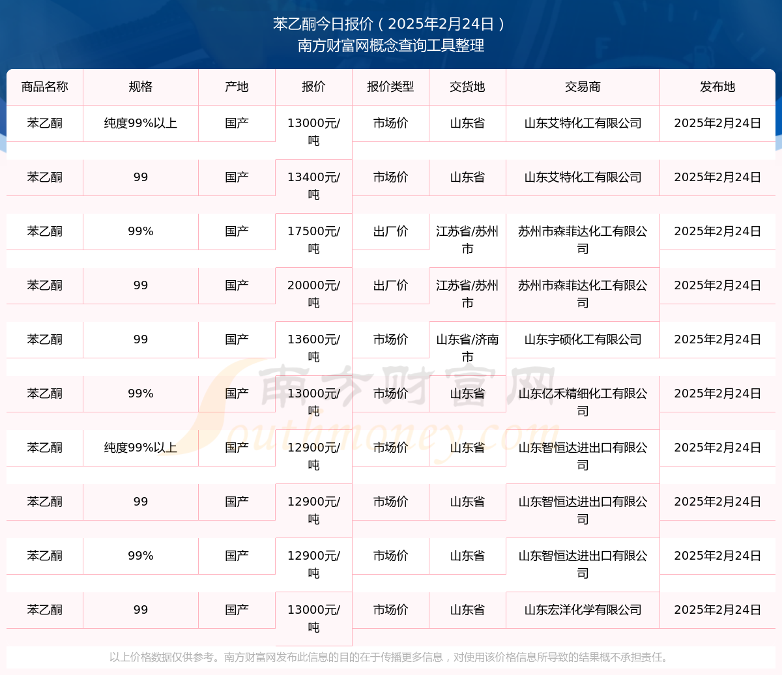Click the page title 苯乙酮今日报价（2025年2月24日）
The height and width of the screenshot is (675, 782).
[390, 24]
